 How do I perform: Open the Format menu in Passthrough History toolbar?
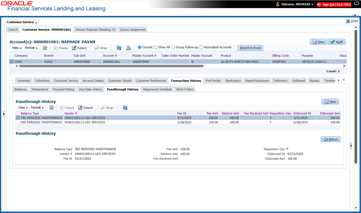pos(37,108)
